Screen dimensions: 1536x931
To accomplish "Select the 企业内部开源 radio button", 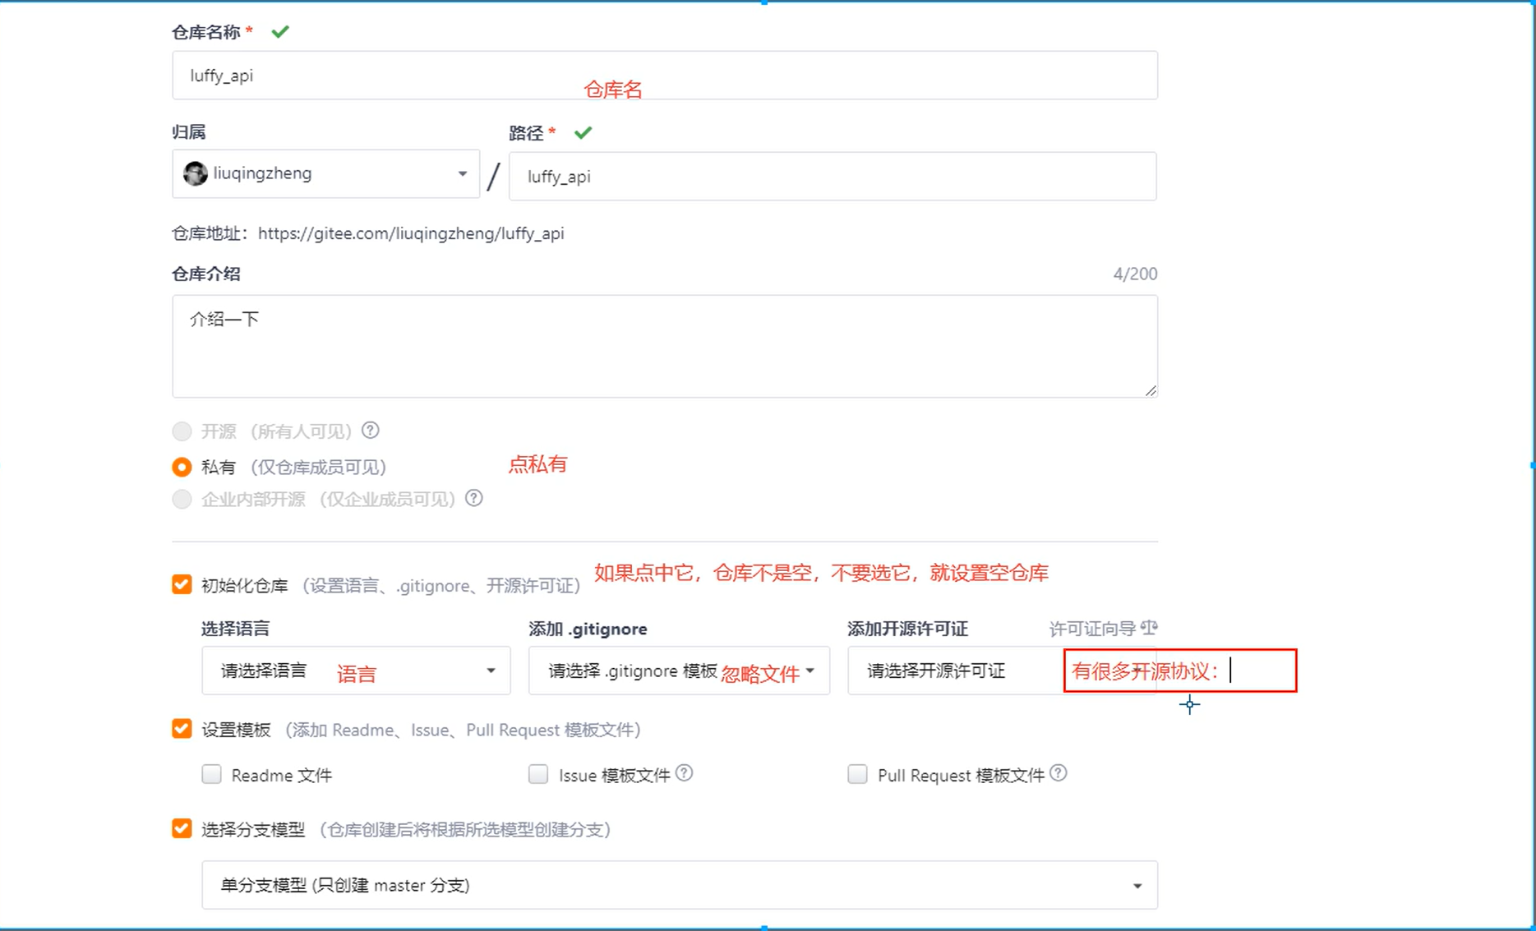I will coord(182,499).
